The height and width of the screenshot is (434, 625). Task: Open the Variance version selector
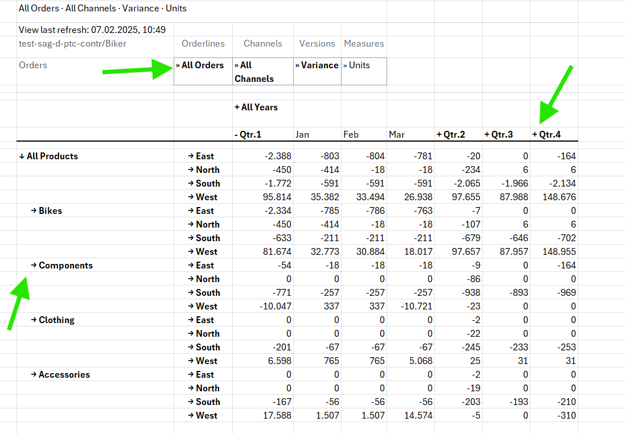tap(316, 65)
